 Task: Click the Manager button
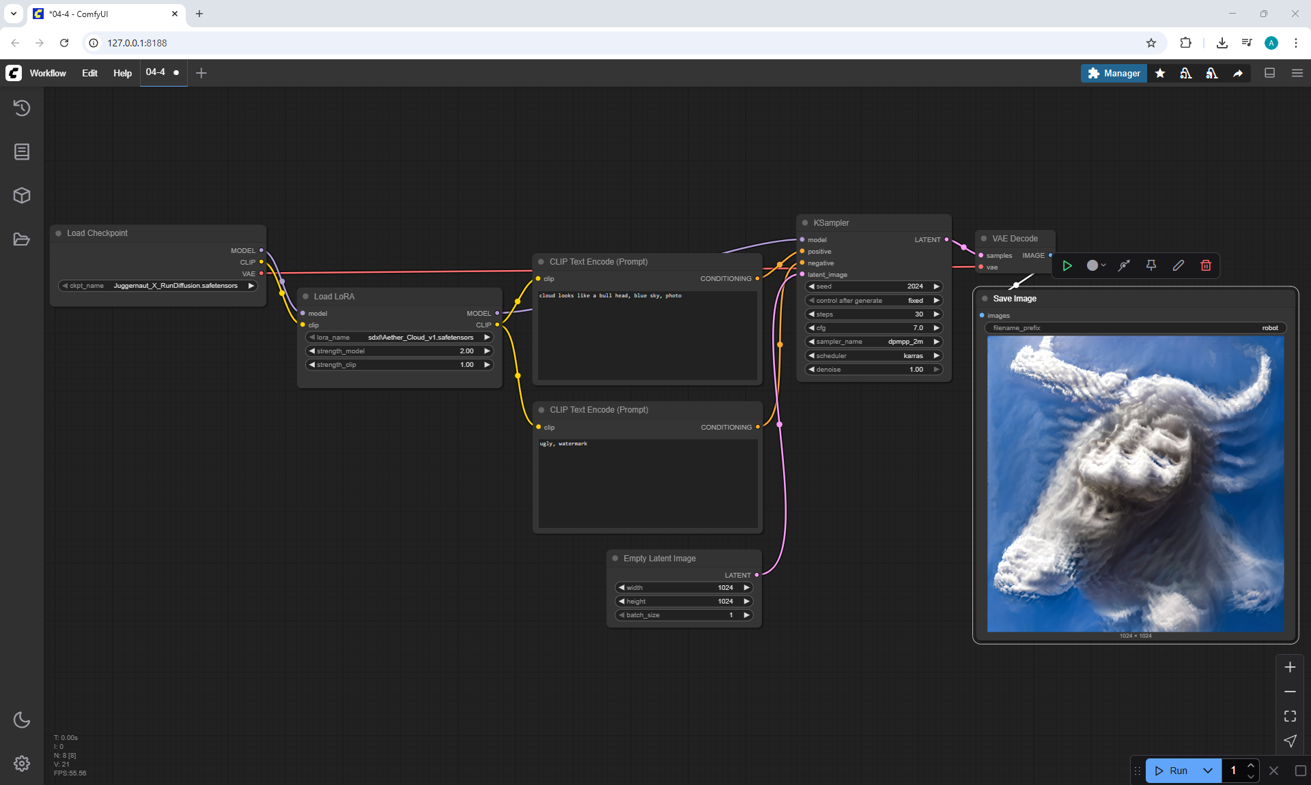coord(1114,73)
